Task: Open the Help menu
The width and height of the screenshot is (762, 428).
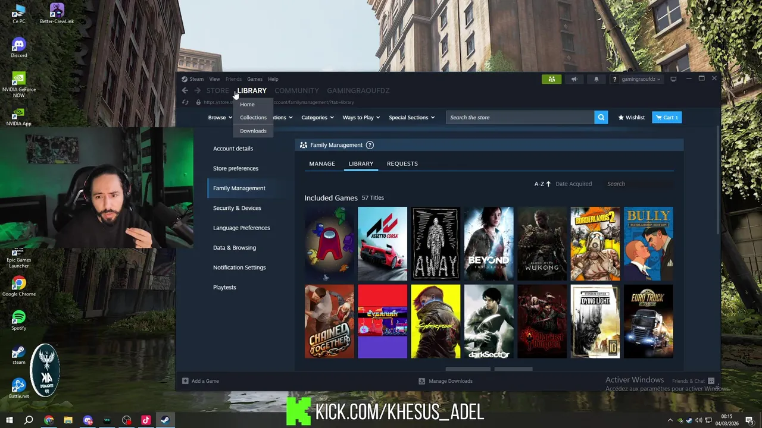Action: [x=273, y=79]
